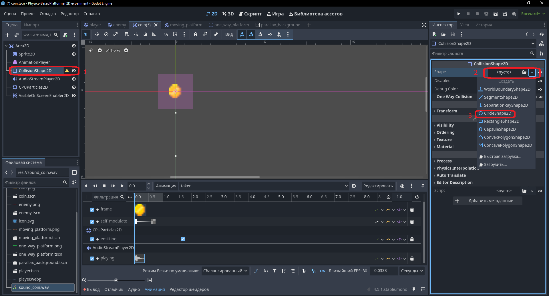Screen dimensions: 549x296
Task: Uncheck the frame track enable checkbox
Action: pyautogui.click(x=92, y=210)
